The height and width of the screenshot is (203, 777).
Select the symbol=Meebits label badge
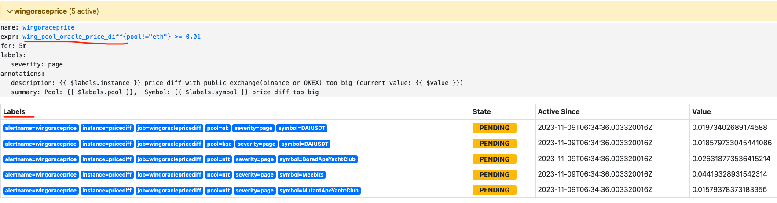pos(301,175)
